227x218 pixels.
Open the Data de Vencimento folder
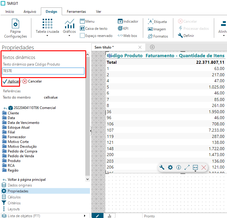pos(21,123)
